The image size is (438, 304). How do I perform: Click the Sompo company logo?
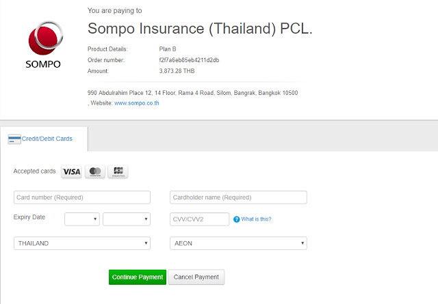point(44,46)
